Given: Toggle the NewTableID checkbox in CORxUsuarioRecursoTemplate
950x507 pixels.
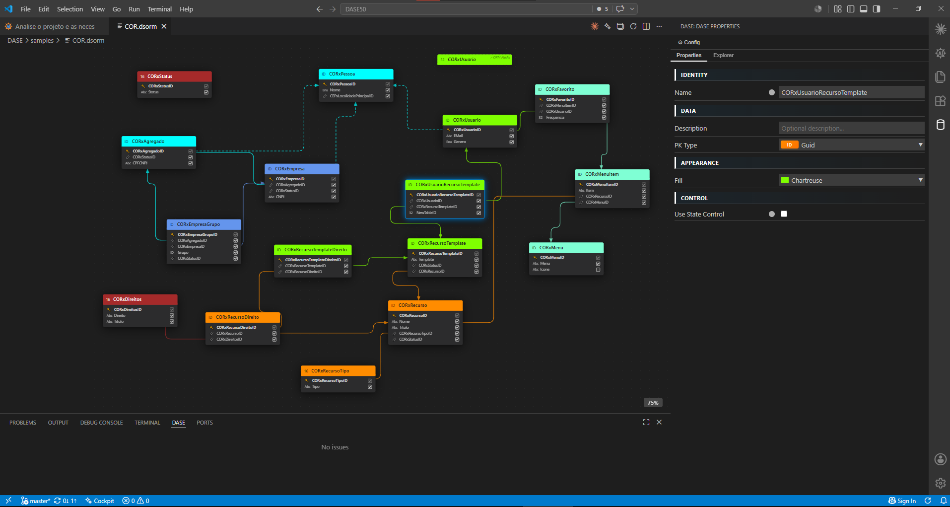Looking at the screenshot, I should 479,213.
